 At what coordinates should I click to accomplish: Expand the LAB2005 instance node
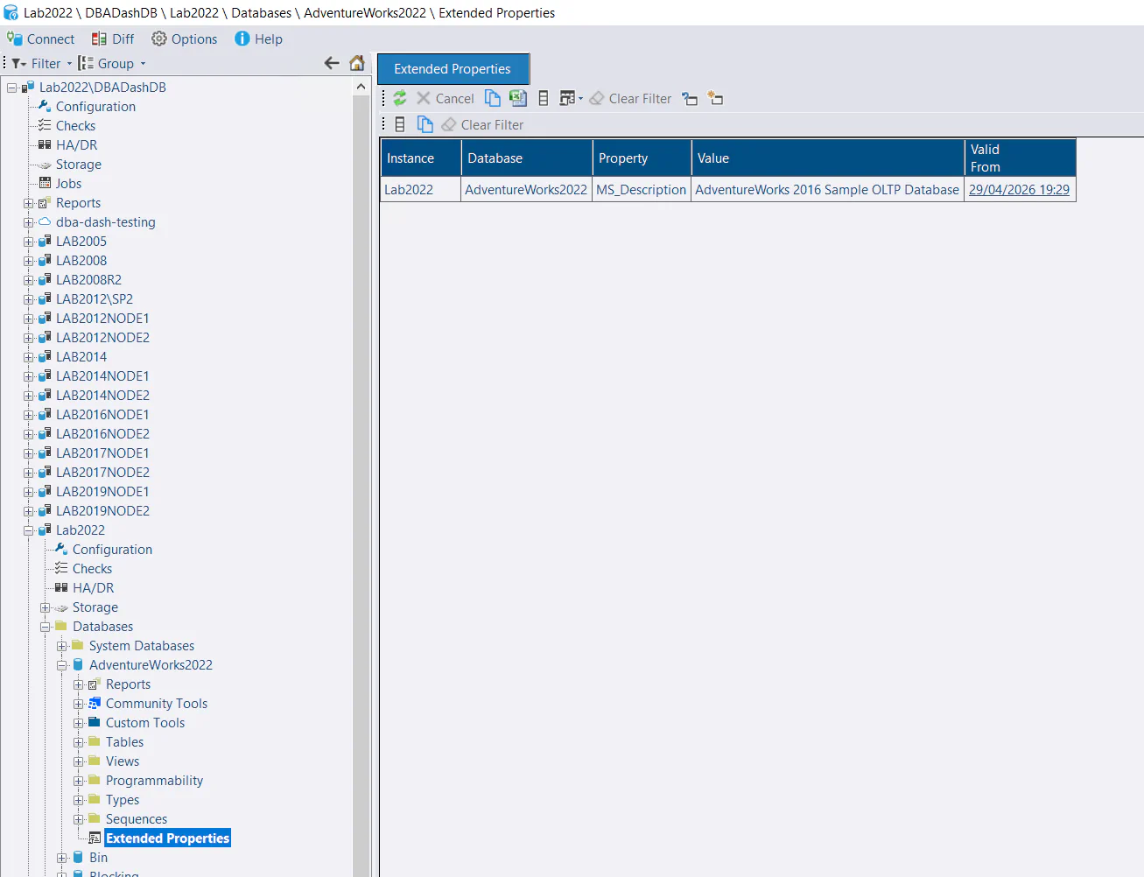click(27, 241)
